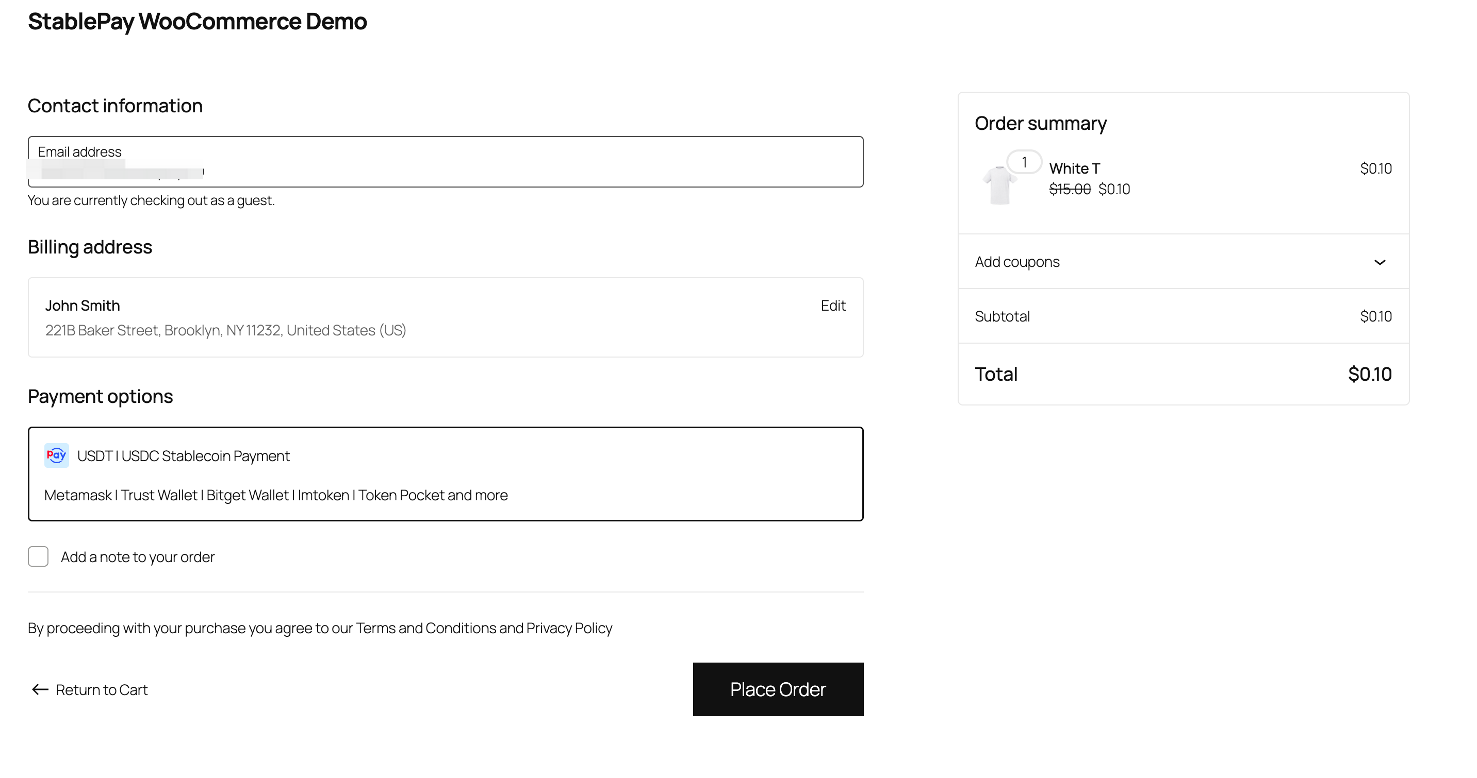The width and height of the screenshot is (1477, 778).
Task: Click the Total amount of $0.10
Action: coord(1371,374)
